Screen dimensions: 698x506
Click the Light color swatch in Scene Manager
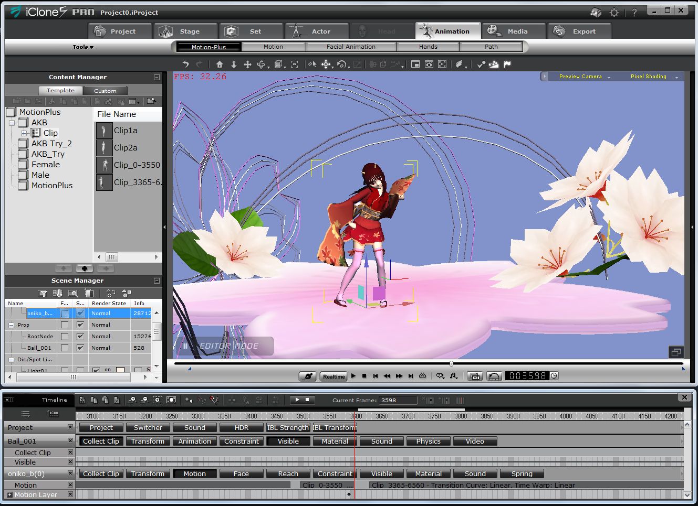[120, 370]
